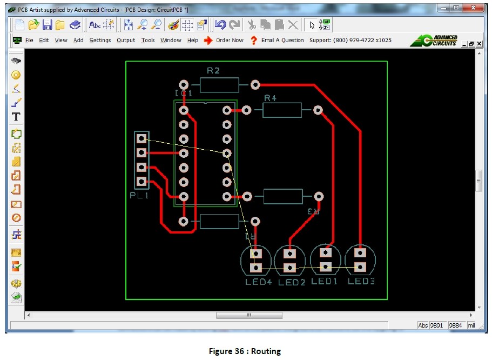Click the horizontal scrollbar thumb
This screenshot has height=360, width=492.
(249, 315)
